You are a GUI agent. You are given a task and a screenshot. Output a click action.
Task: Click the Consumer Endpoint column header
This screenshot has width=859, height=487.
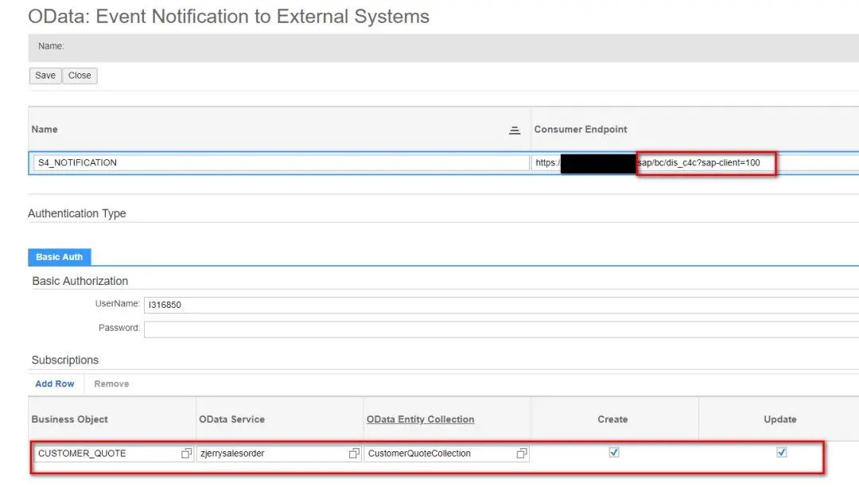tap(581, 129)
